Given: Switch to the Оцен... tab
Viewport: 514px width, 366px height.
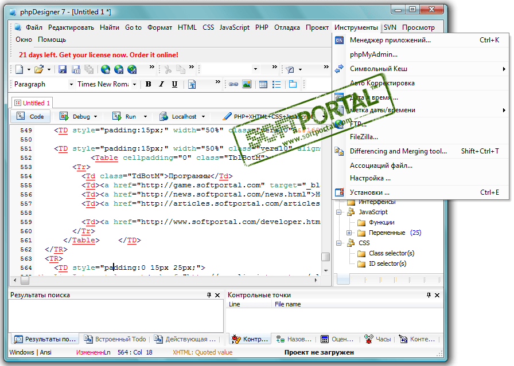Looking at the screenshot, I should pos(337,339).
